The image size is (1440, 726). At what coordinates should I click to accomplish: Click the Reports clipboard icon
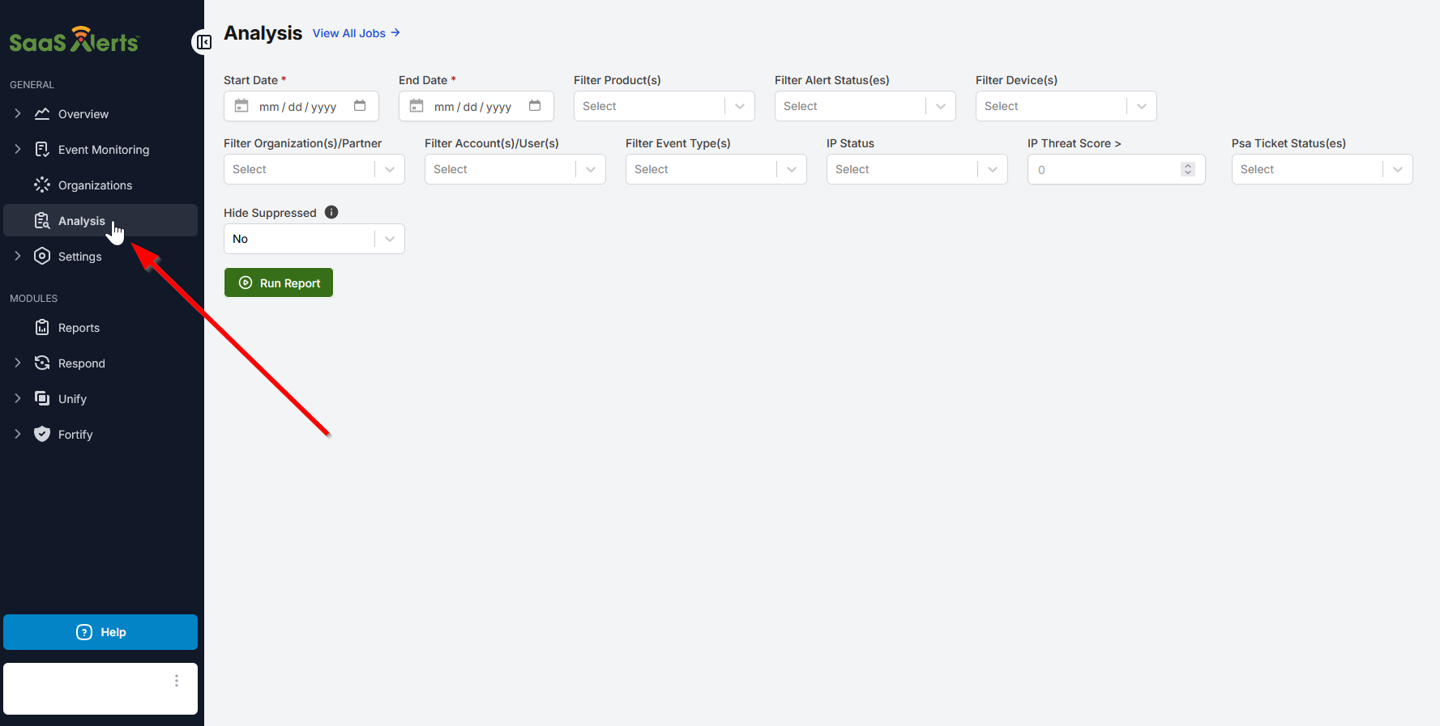coord(42,328)
